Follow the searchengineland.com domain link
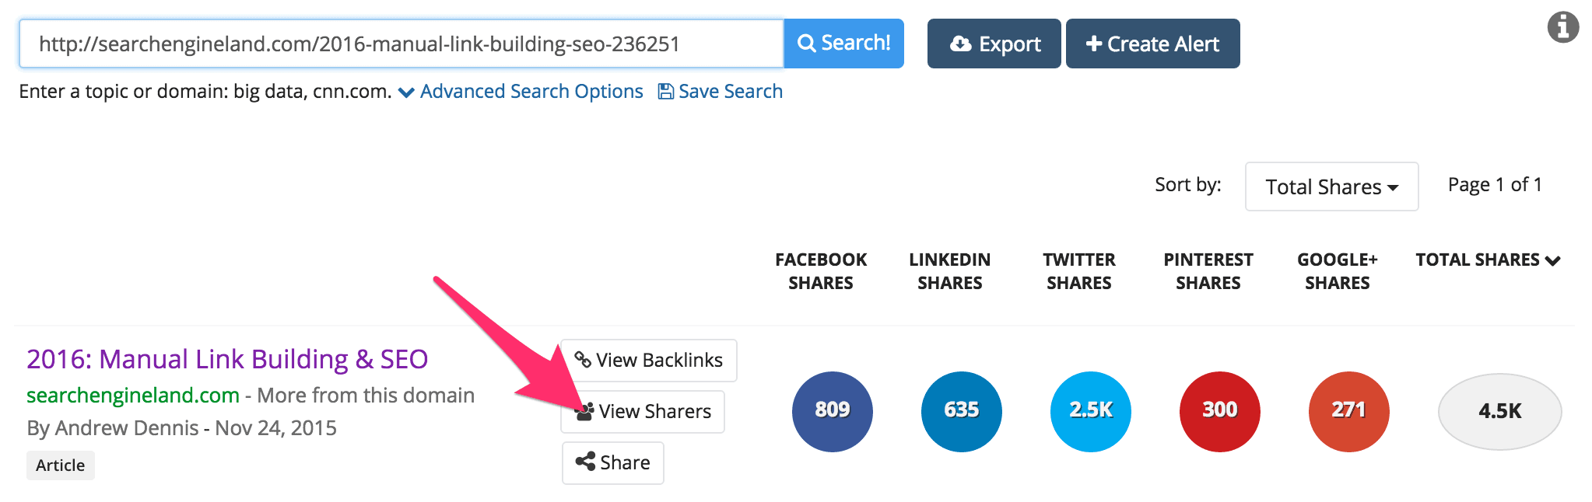Screen dimensions: 1592x502 [133, 395]
